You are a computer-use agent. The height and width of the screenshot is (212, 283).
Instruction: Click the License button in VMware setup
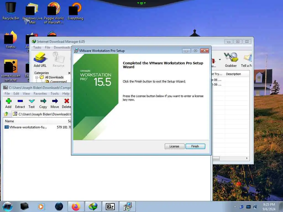(174, 146)
